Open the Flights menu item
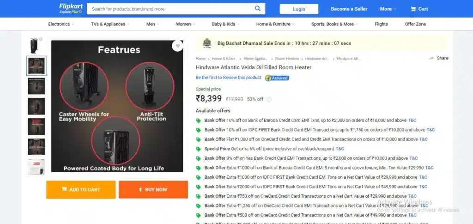This screenshot has height=224, width=473. click(x=381, y=24)
